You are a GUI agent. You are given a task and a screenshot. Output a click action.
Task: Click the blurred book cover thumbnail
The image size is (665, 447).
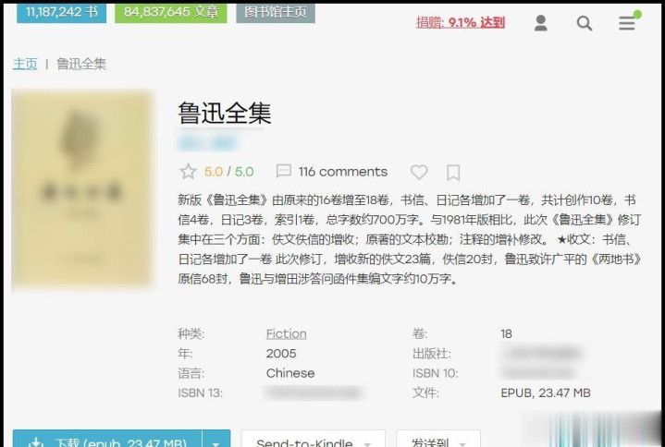click(82, 189)
